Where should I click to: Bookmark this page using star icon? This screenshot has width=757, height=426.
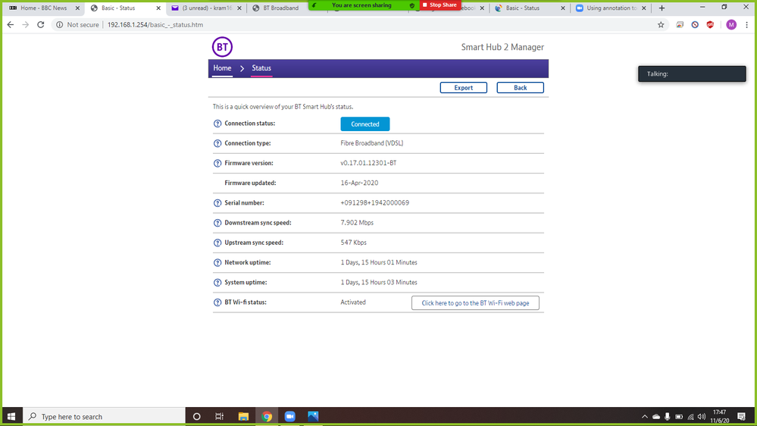tap(661, 25)
